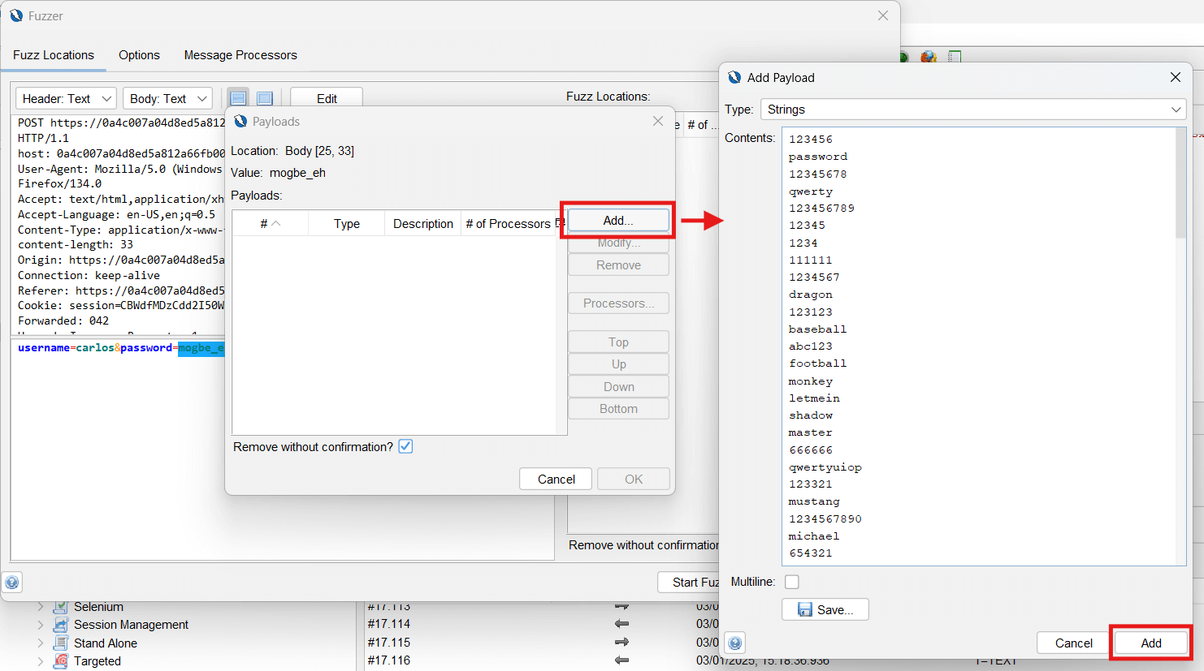Select the split request view icon
The width and height of the screenshot is (1204, 671).
238,97
